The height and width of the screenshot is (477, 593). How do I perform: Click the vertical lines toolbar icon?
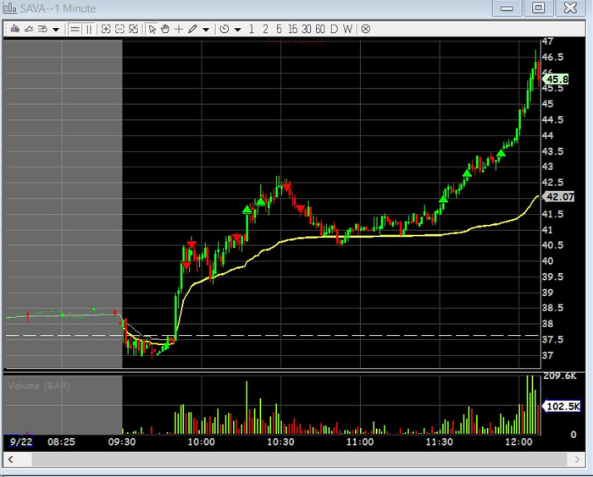88,29
